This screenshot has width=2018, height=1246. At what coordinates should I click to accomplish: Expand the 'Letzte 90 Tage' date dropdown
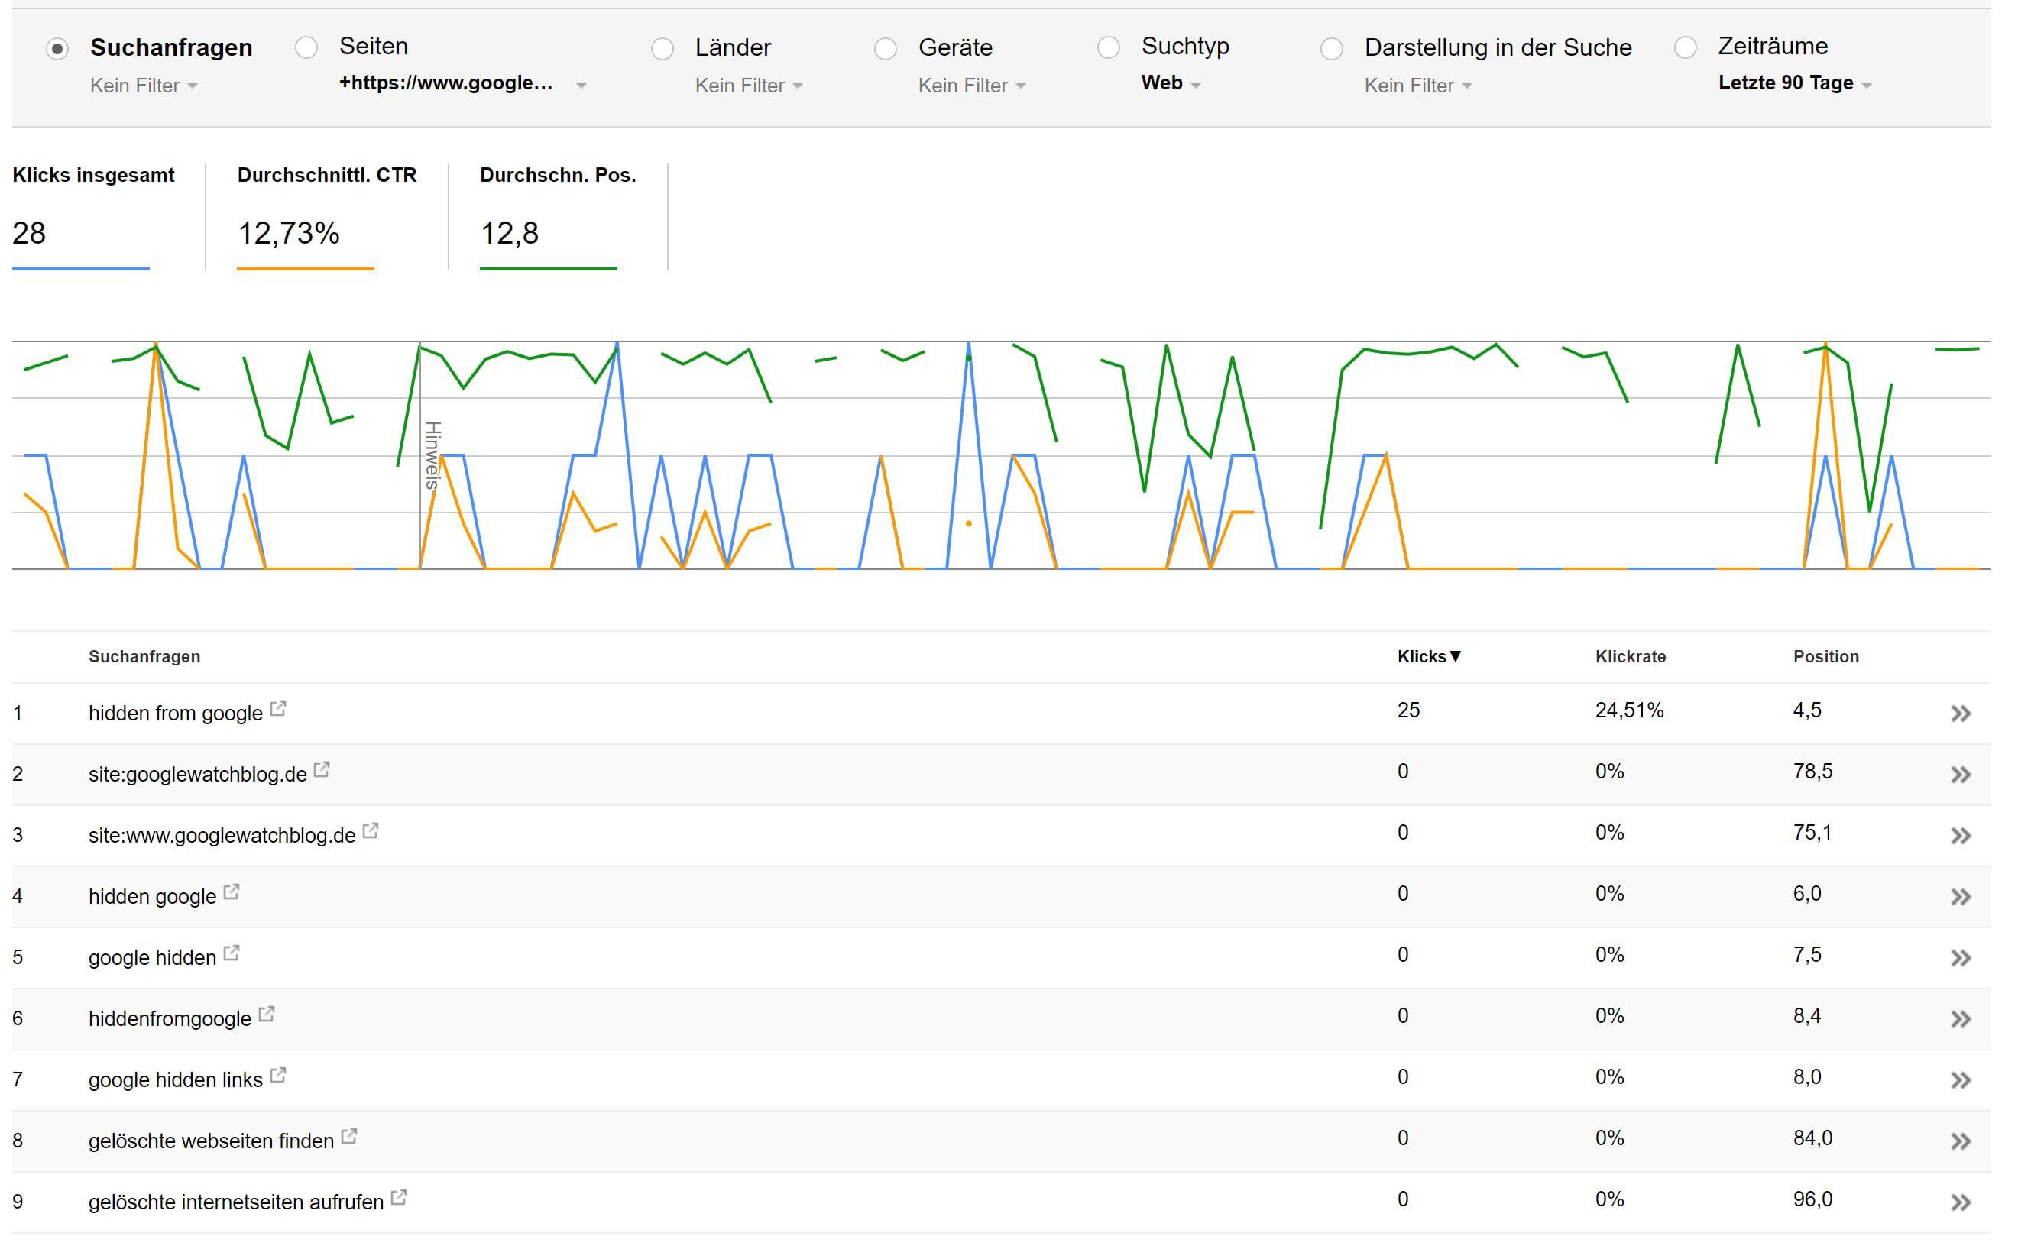[1794, 83]
